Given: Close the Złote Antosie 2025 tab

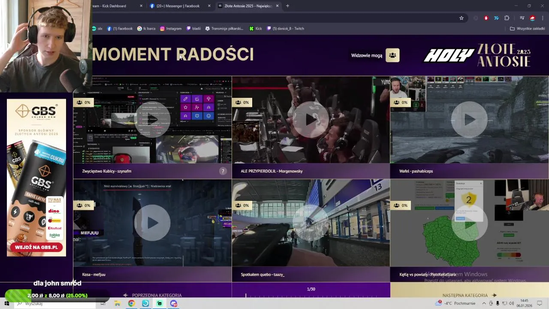Looking at the screenshot, I should pos(277,6).
